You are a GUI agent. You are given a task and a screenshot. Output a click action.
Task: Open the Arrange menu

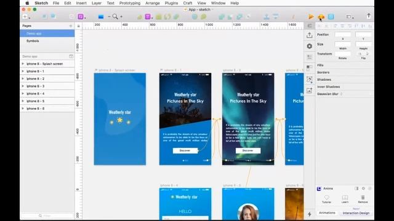pos(153,3)
